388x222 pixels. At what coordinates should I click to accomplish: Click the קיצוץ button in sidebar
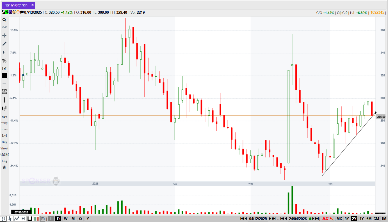pyautogui.click(x=4, y=123)
